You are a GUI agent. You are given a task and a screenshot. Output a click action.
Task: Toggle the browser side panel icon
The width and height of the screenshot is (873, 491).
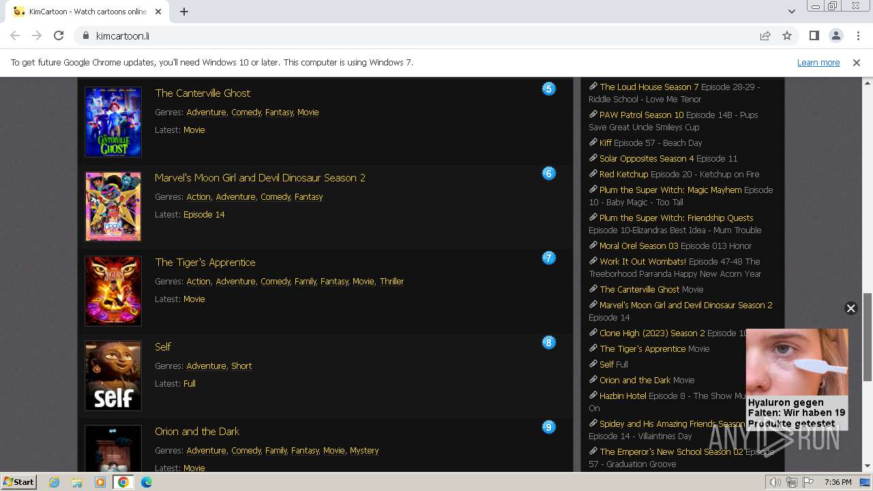click(814, 35)
